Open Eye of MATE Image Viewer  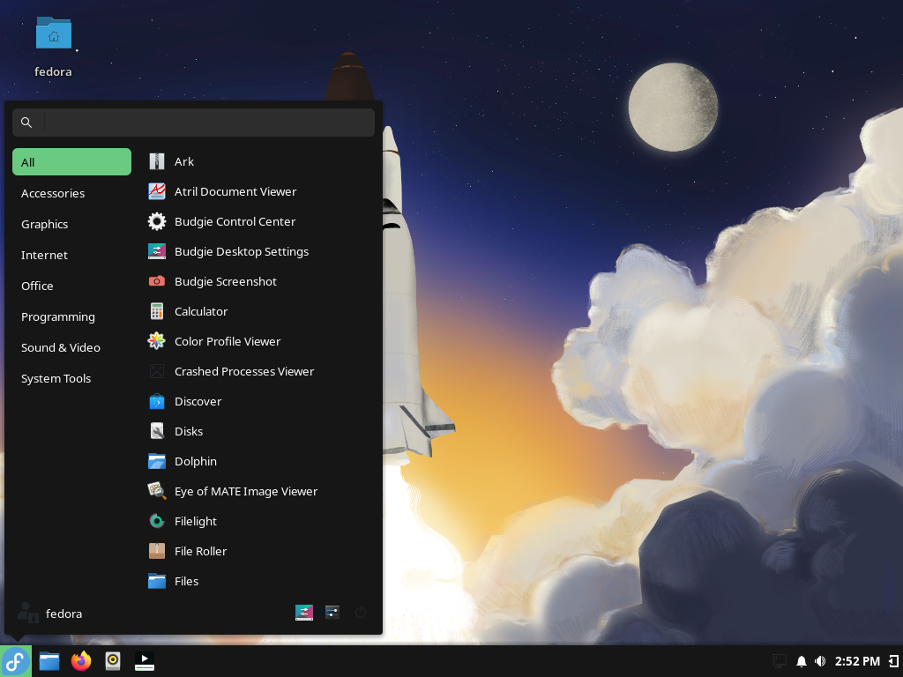coord(245,491)
